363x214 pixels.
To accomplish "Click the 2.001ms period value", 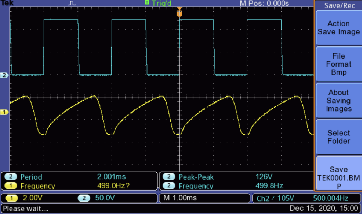I will click(111, 177).
